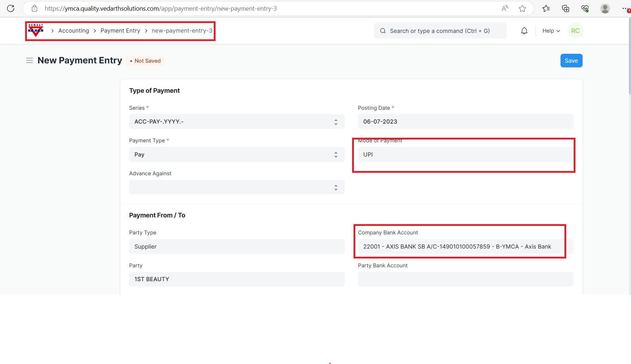The width and height of the screenshot is (631, 364).
Task: Open the Payment Type dropdown
Action: (x=236, y=154)
